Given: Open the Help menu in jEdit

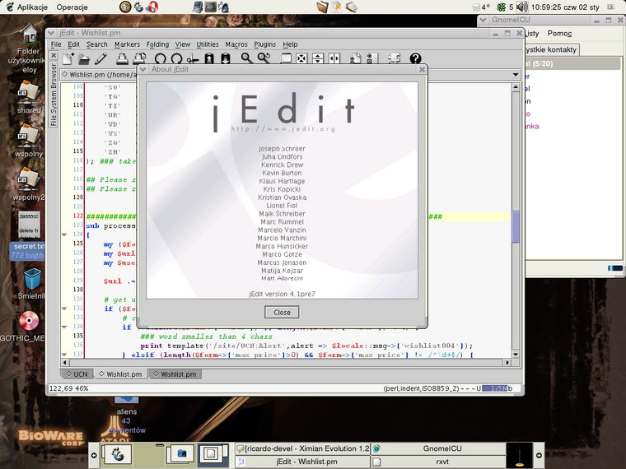Looking at the screenshot, I should tap(290, 44).
